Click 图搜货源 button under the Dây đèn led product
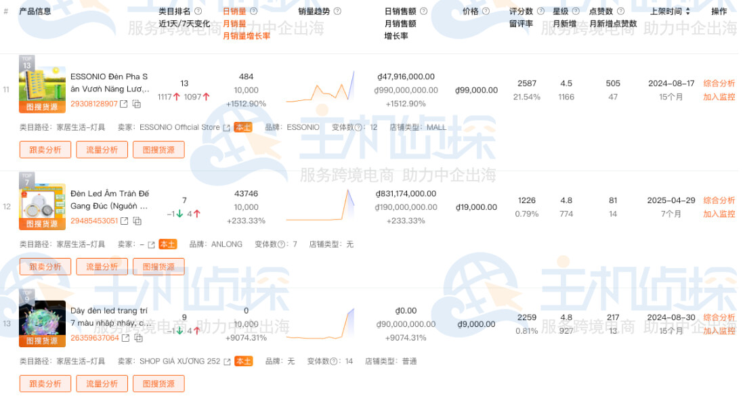 coord(158,383)
